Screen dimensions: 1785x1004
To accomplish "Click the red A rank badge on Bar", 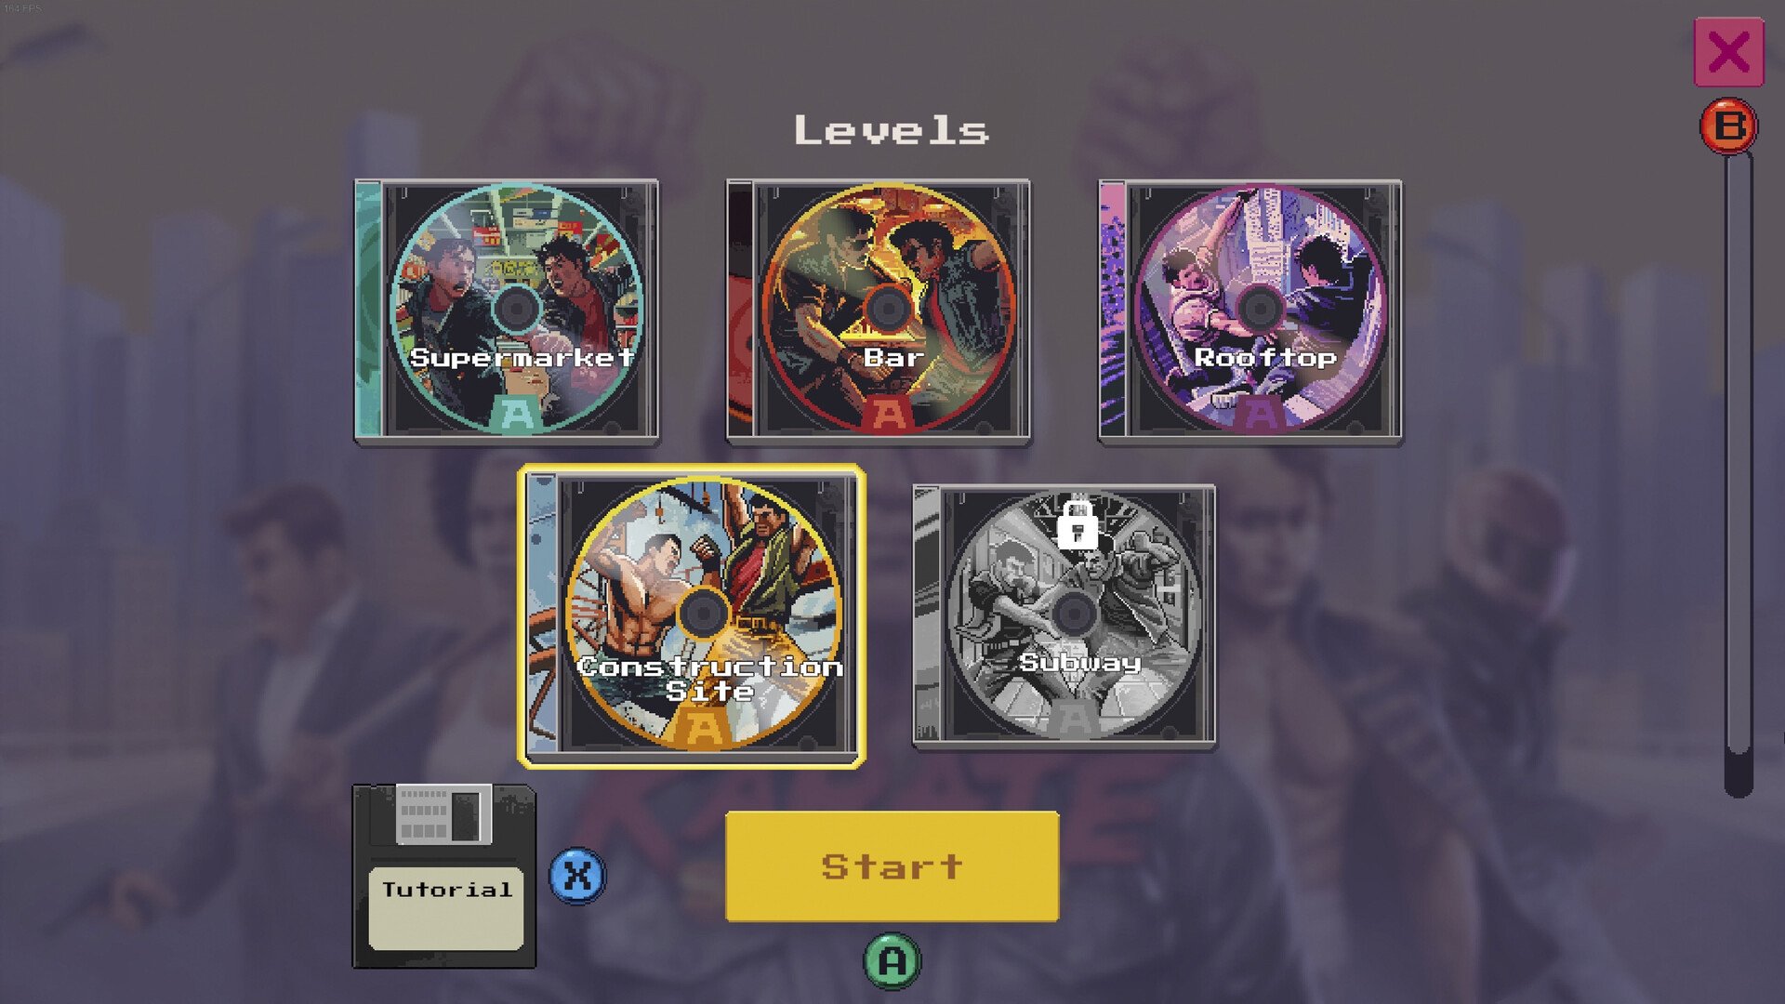I will 889,415.
